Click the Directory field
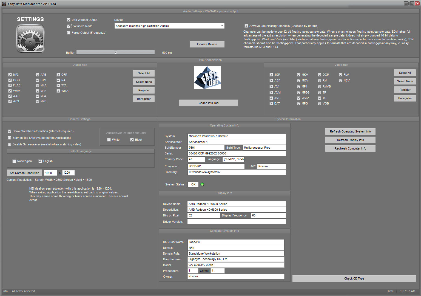This screenshot has height=296, width=421. [x=237, y=172]
